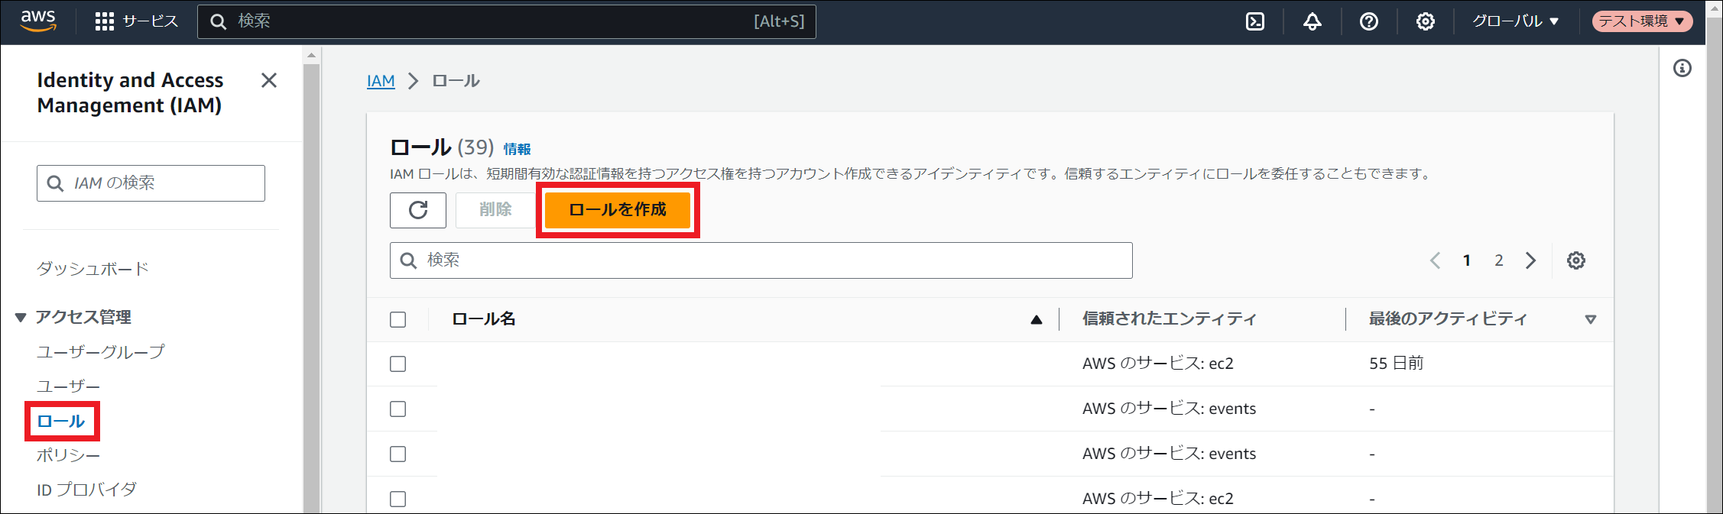Screen dimensions: 1723x514
Task: Open ユーザー in the sidebar
Action: pyautogui.click(x=68, y=386)
